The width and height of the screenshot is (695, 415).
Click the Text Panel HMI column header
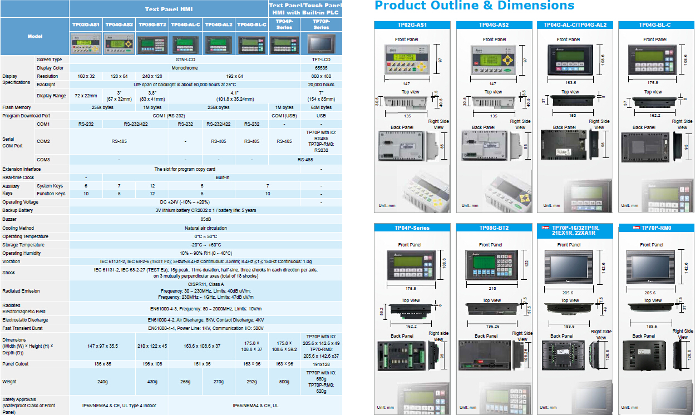pyautogui.click(x=167, y=9)
